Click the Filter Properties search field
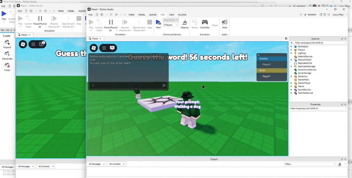 318,108
